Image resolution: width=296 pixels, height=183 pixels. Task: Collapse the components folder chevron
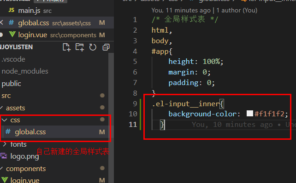1,168
